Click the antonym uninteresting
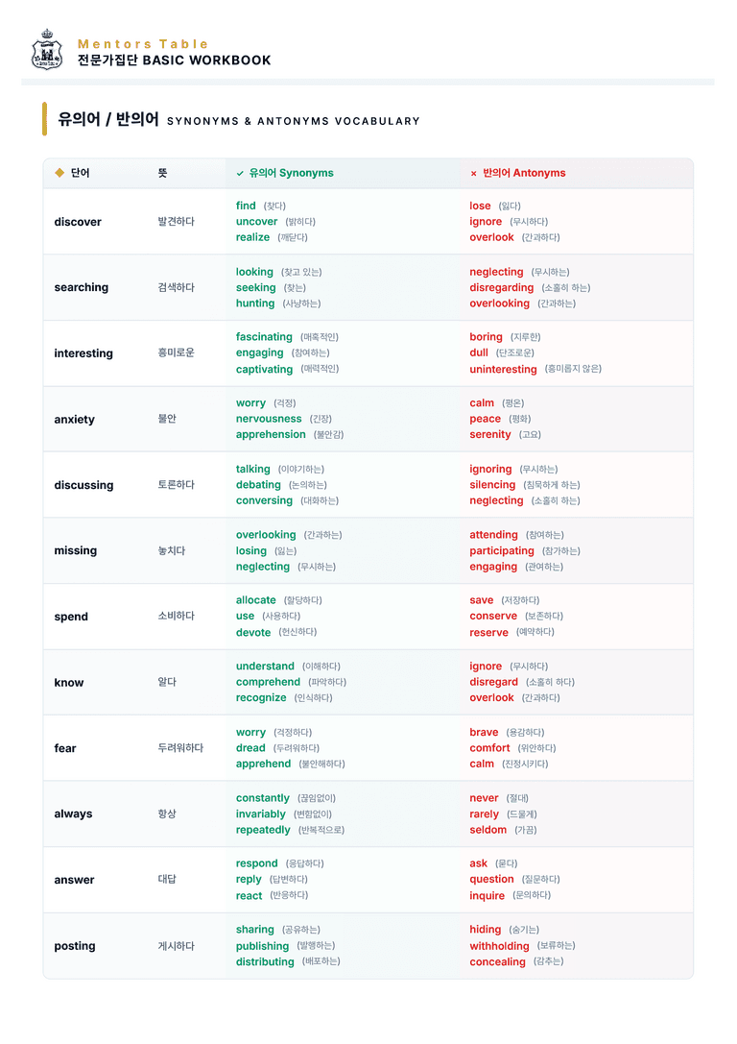 [503, 369]
